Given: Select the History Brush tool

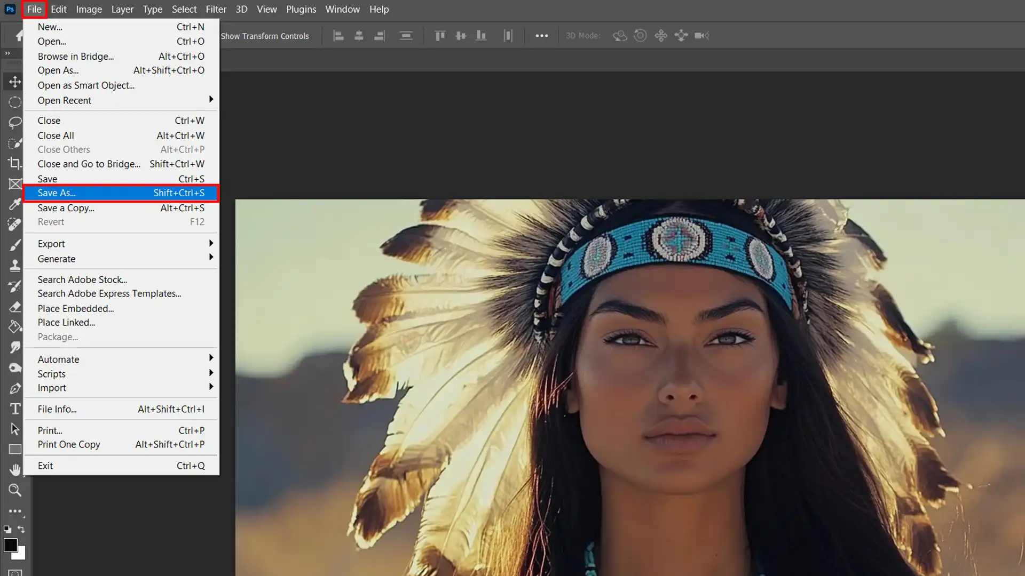Looking at the screenshot, I should point(15,286).
